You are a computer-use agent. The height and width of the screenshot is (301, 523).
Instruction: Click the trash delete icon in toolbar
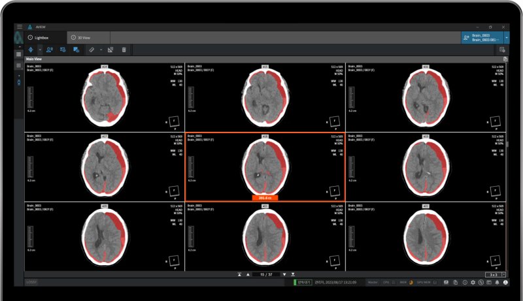[124, 50]
